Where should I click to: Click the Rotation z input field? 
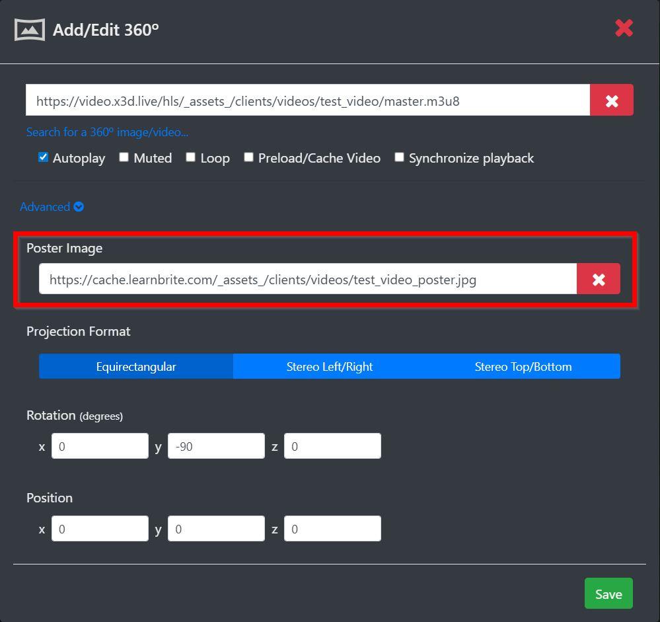(332, 446)
